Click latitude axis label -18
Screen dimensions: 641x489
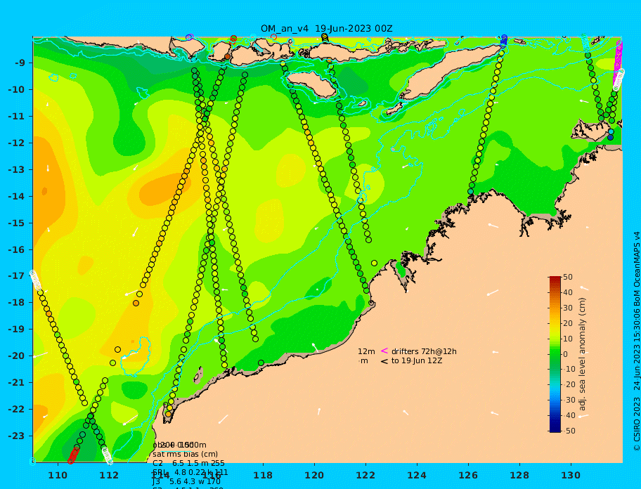17,303
